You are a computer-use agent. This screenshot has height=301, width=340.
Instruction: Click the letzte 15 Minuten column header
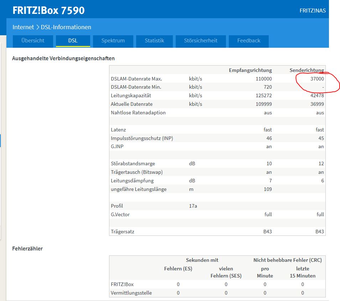coord(303,272)
